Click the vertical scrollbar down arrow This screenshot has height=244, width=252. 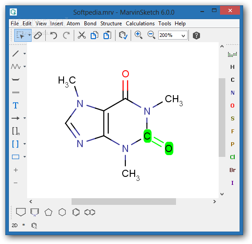point(222,194)
